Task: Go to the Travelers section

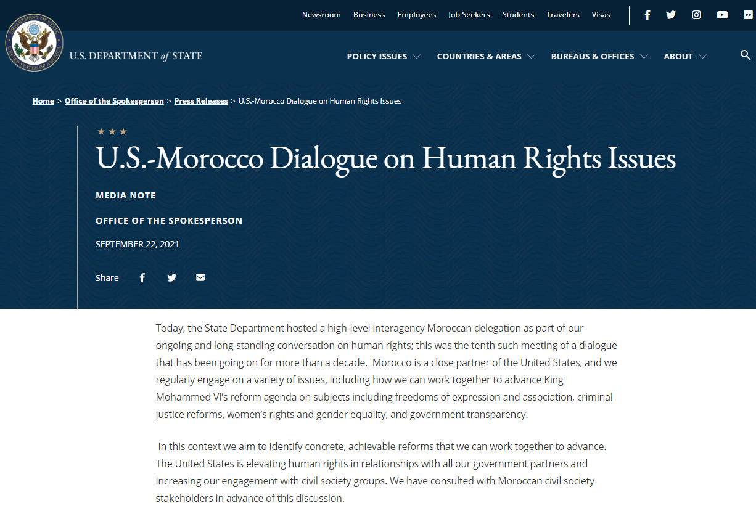Action: point(563,15)
